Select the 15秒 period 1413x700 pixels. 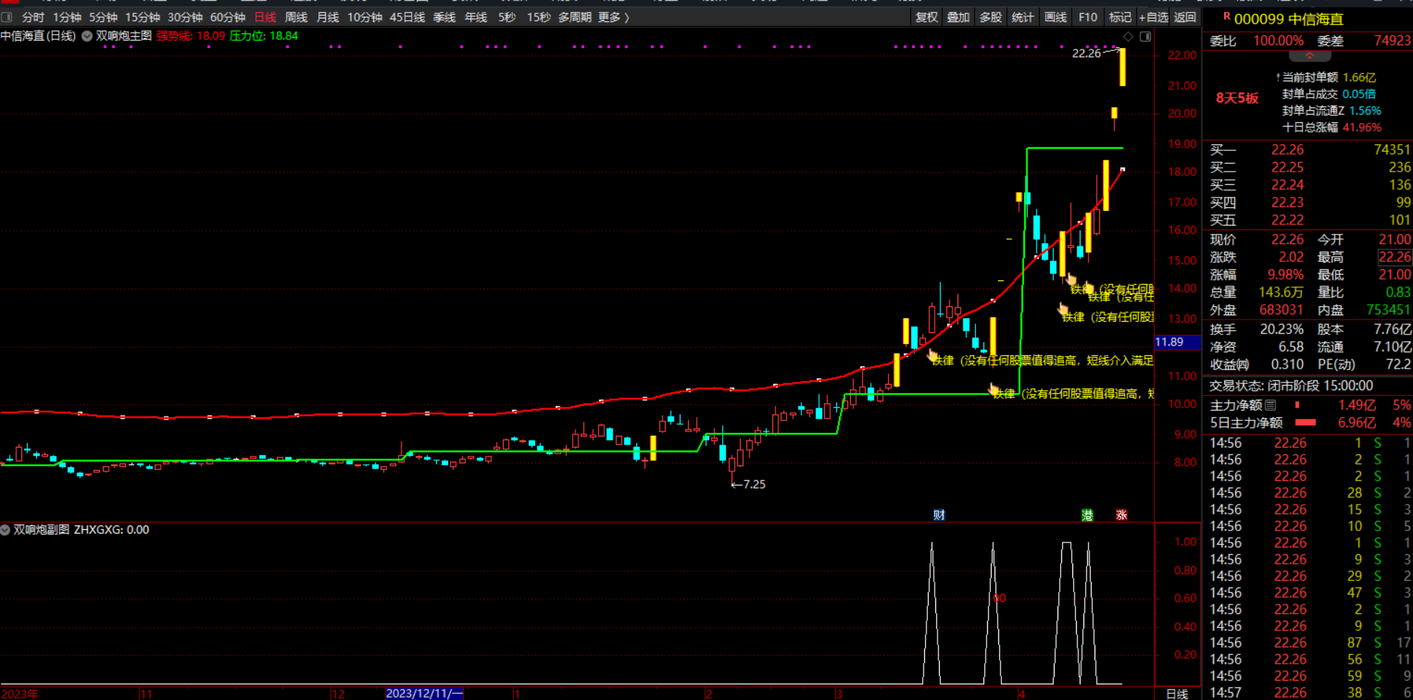(538, 17)
